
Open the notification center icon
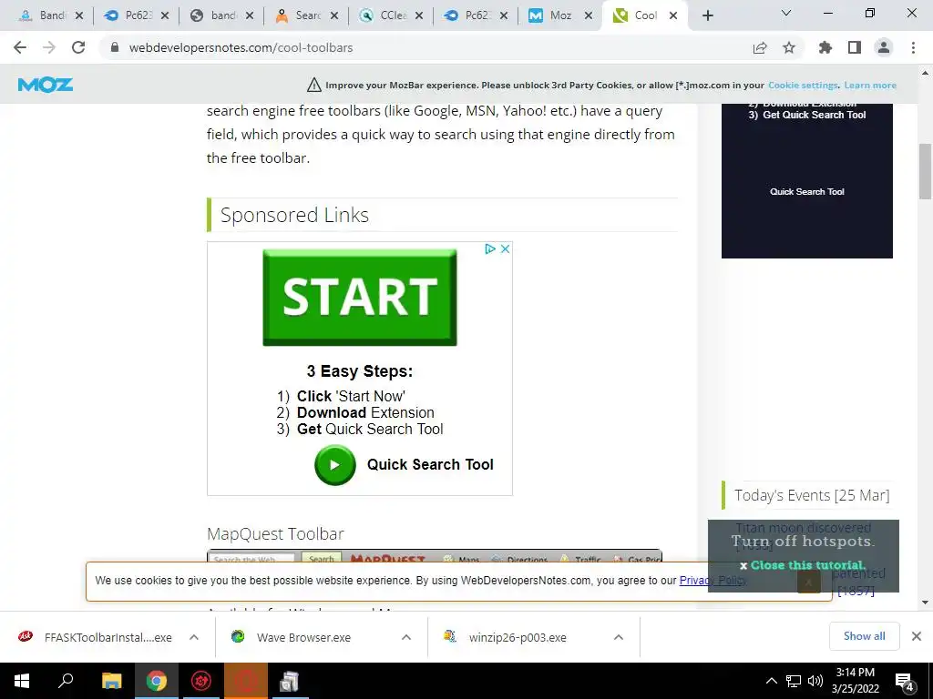tap(905, 682)
